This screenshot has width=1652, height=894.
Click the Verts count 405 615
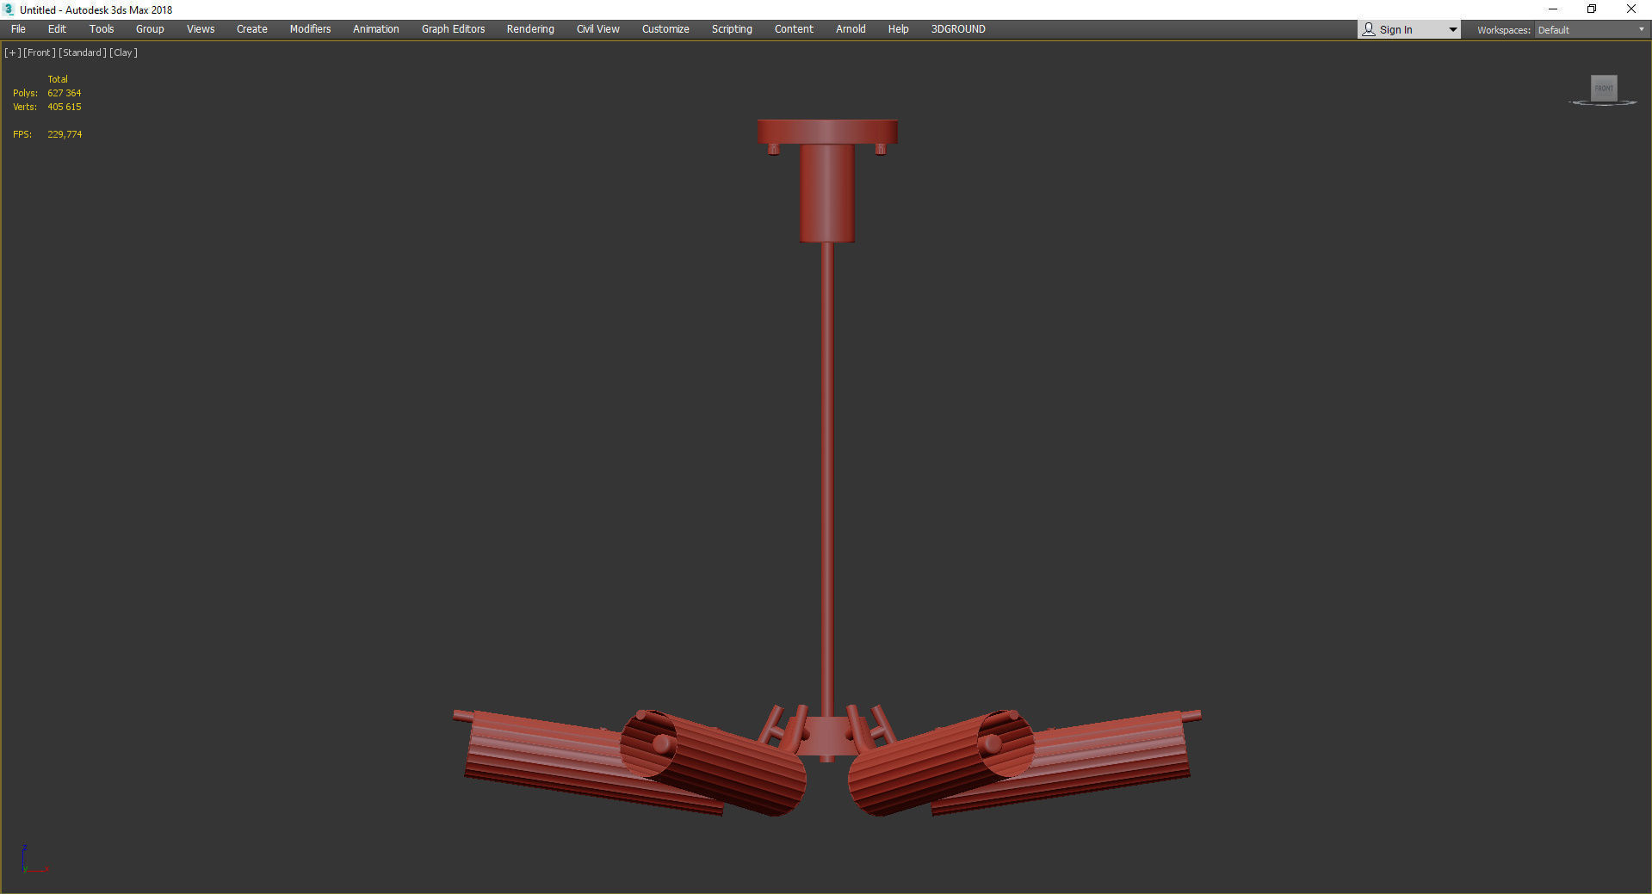pyautogui.click(x=65, y=107)
